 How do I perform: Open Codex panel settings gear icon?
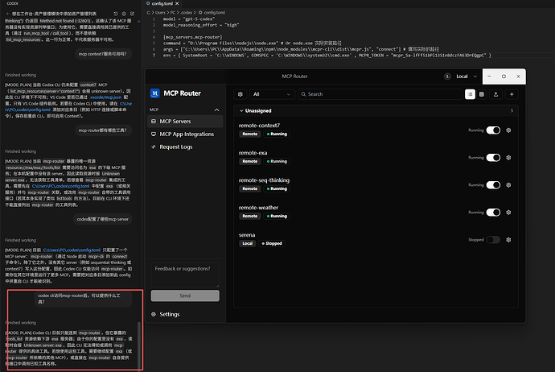[x=124, y=14]
